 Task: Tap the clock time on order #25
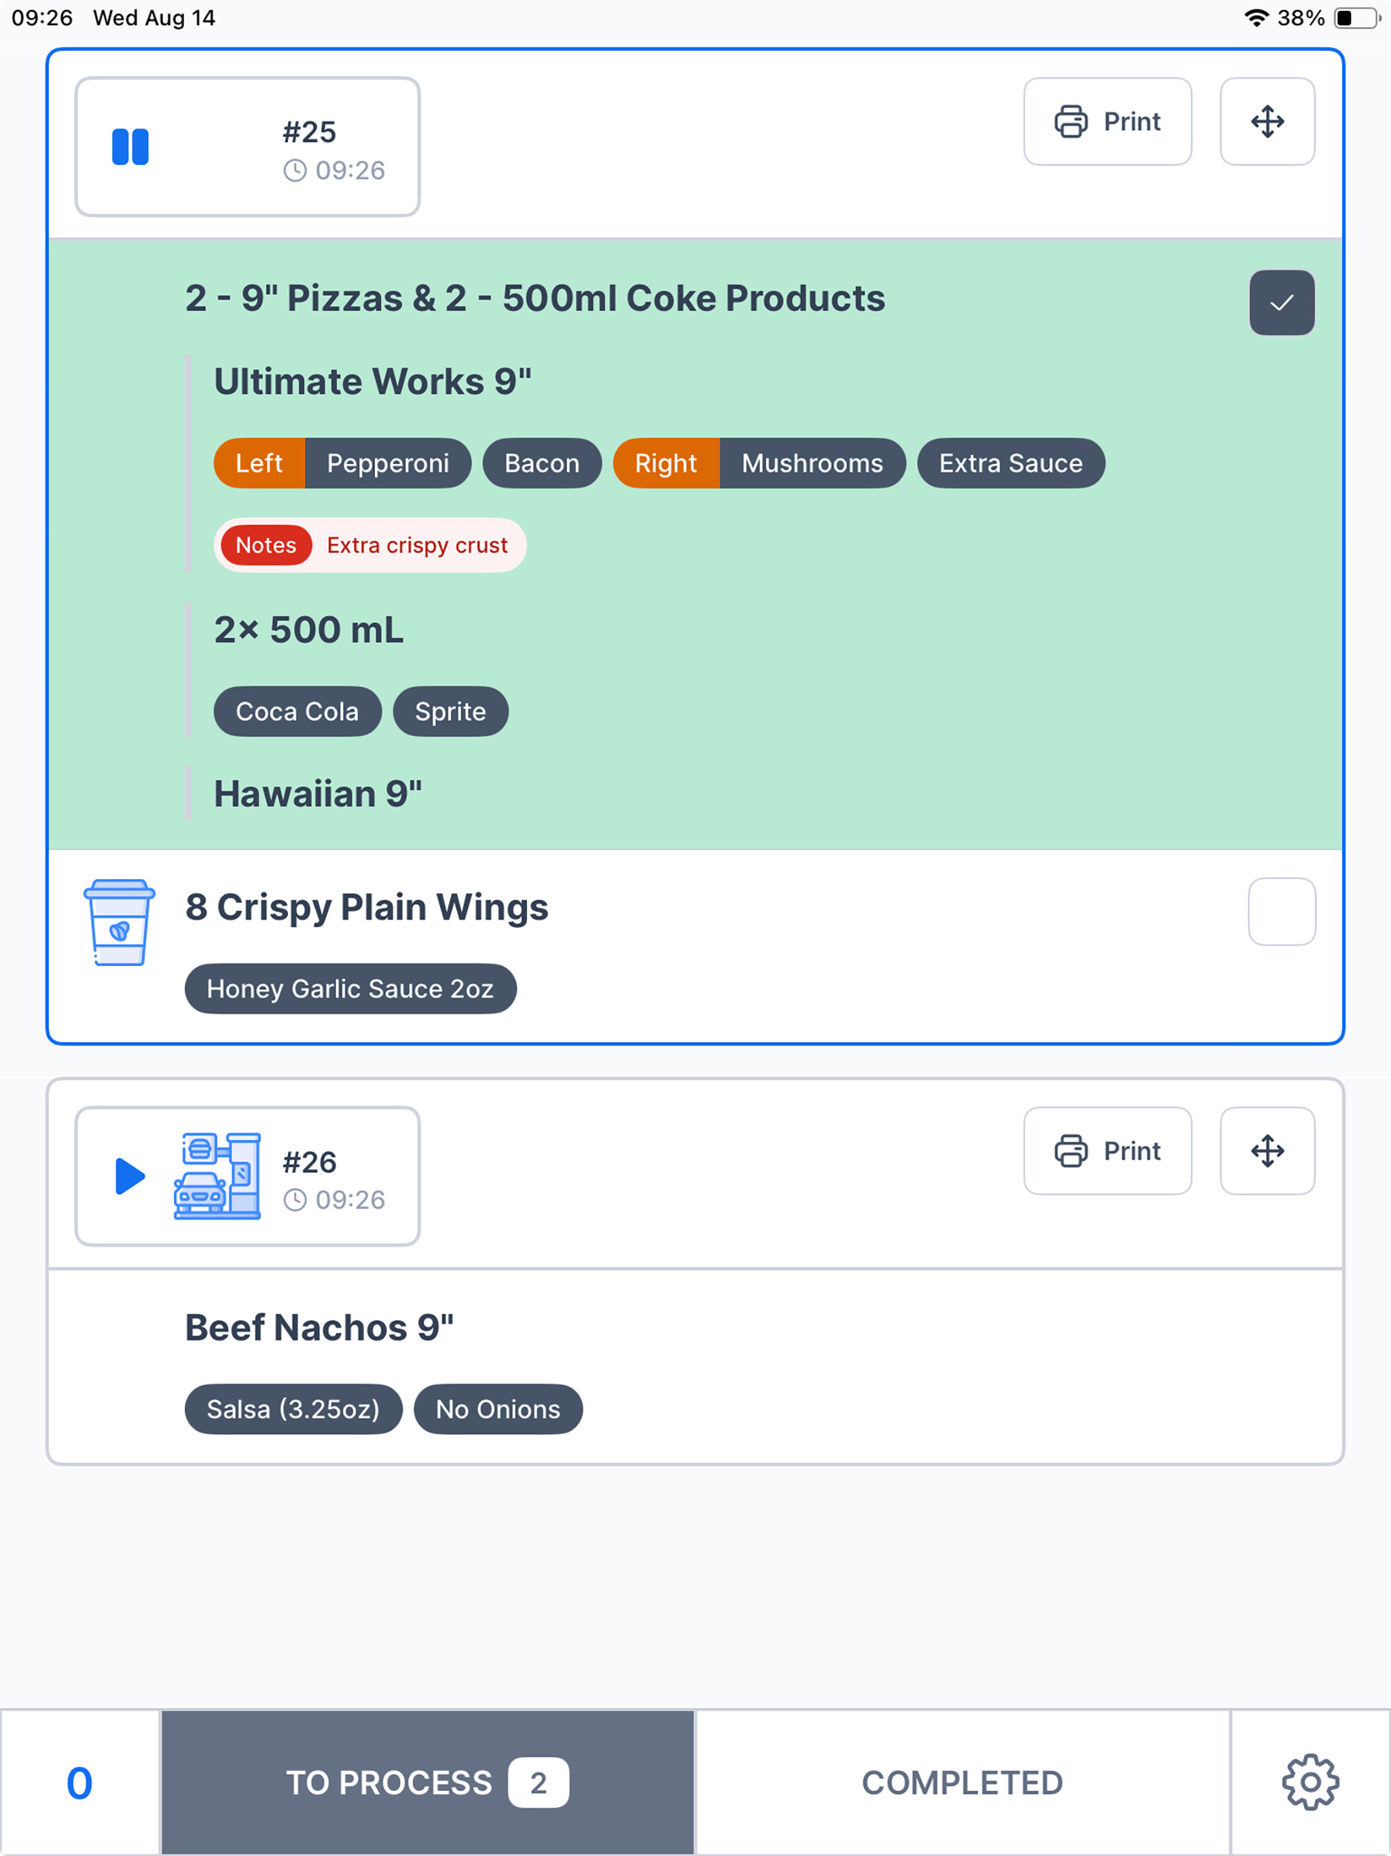335,171
